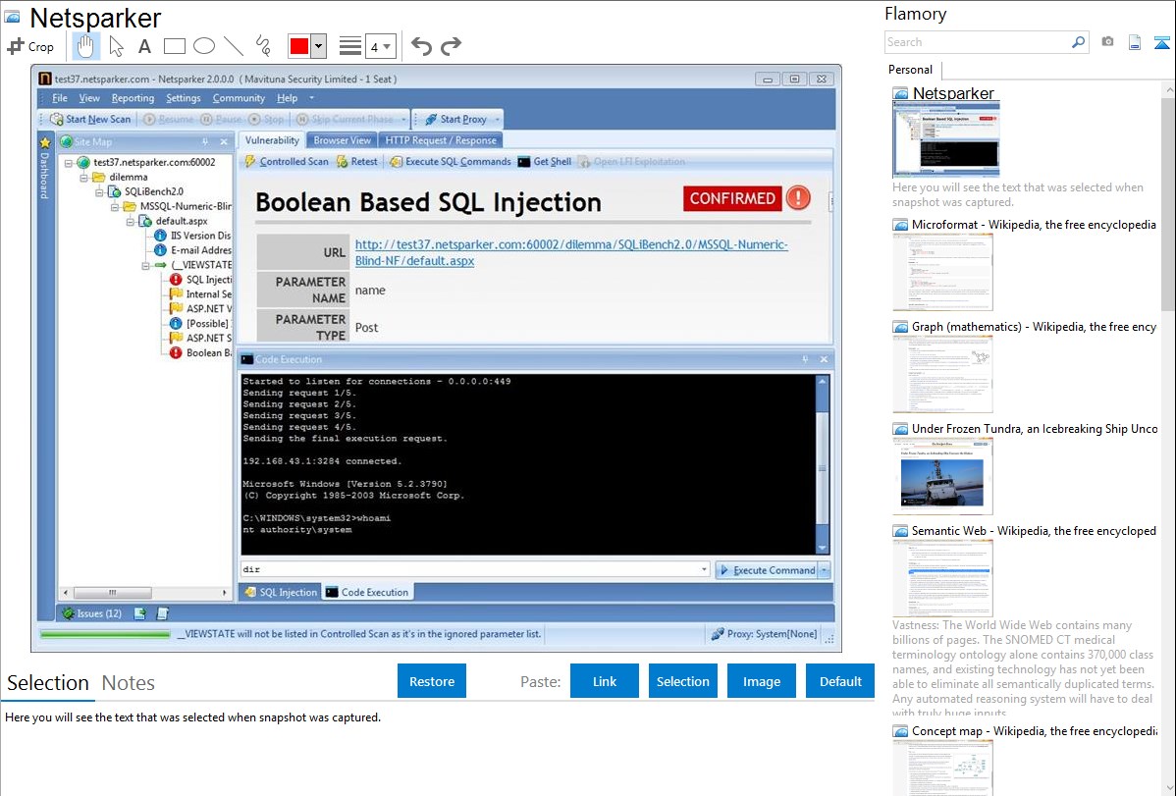
Task: Undo the last annotation
Action: (x=421, y=46)
